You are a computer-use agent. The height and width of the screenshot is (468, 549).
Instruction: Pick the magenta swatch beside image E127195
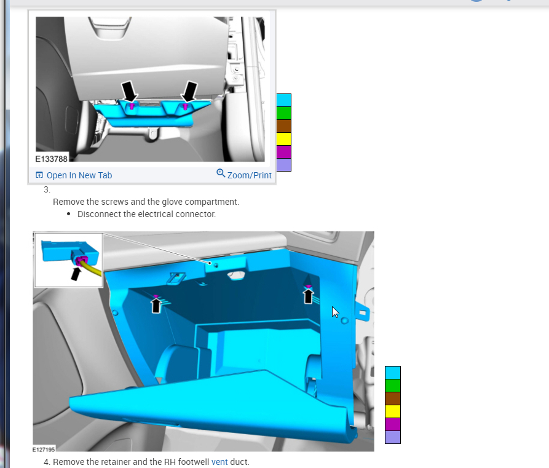pos(393,424)
